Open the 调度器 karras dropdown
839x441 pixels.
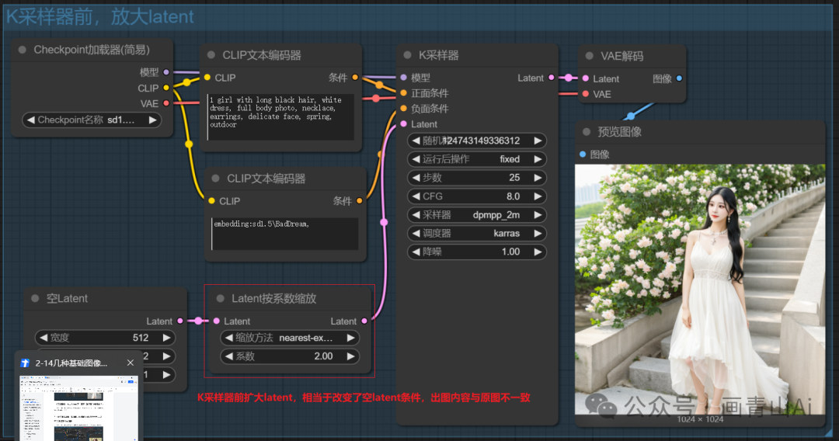click(477, 234)
